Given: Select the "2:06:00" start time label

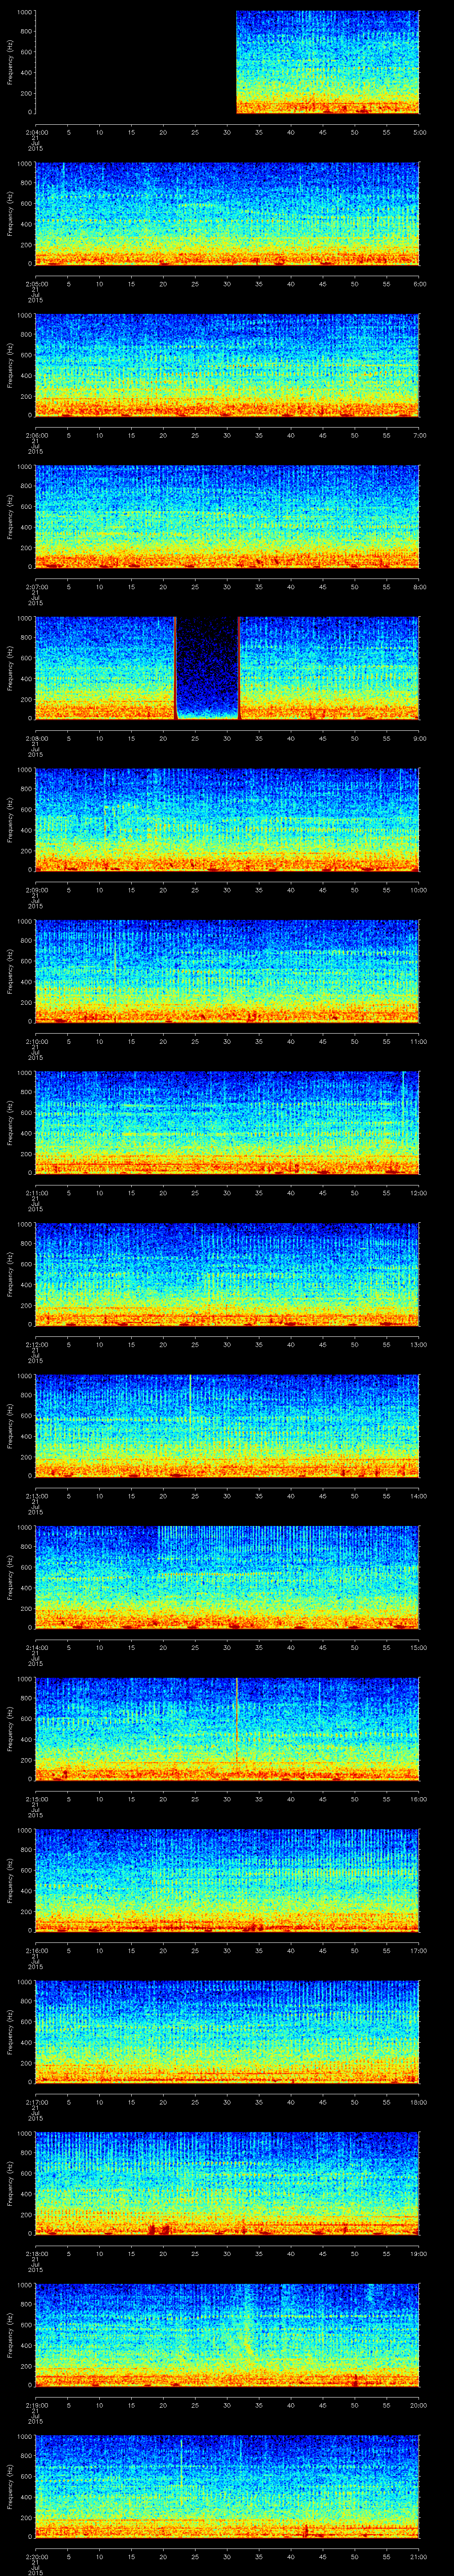Looking at the screenshot, I should pyautogui.click(x=36, y=435).
